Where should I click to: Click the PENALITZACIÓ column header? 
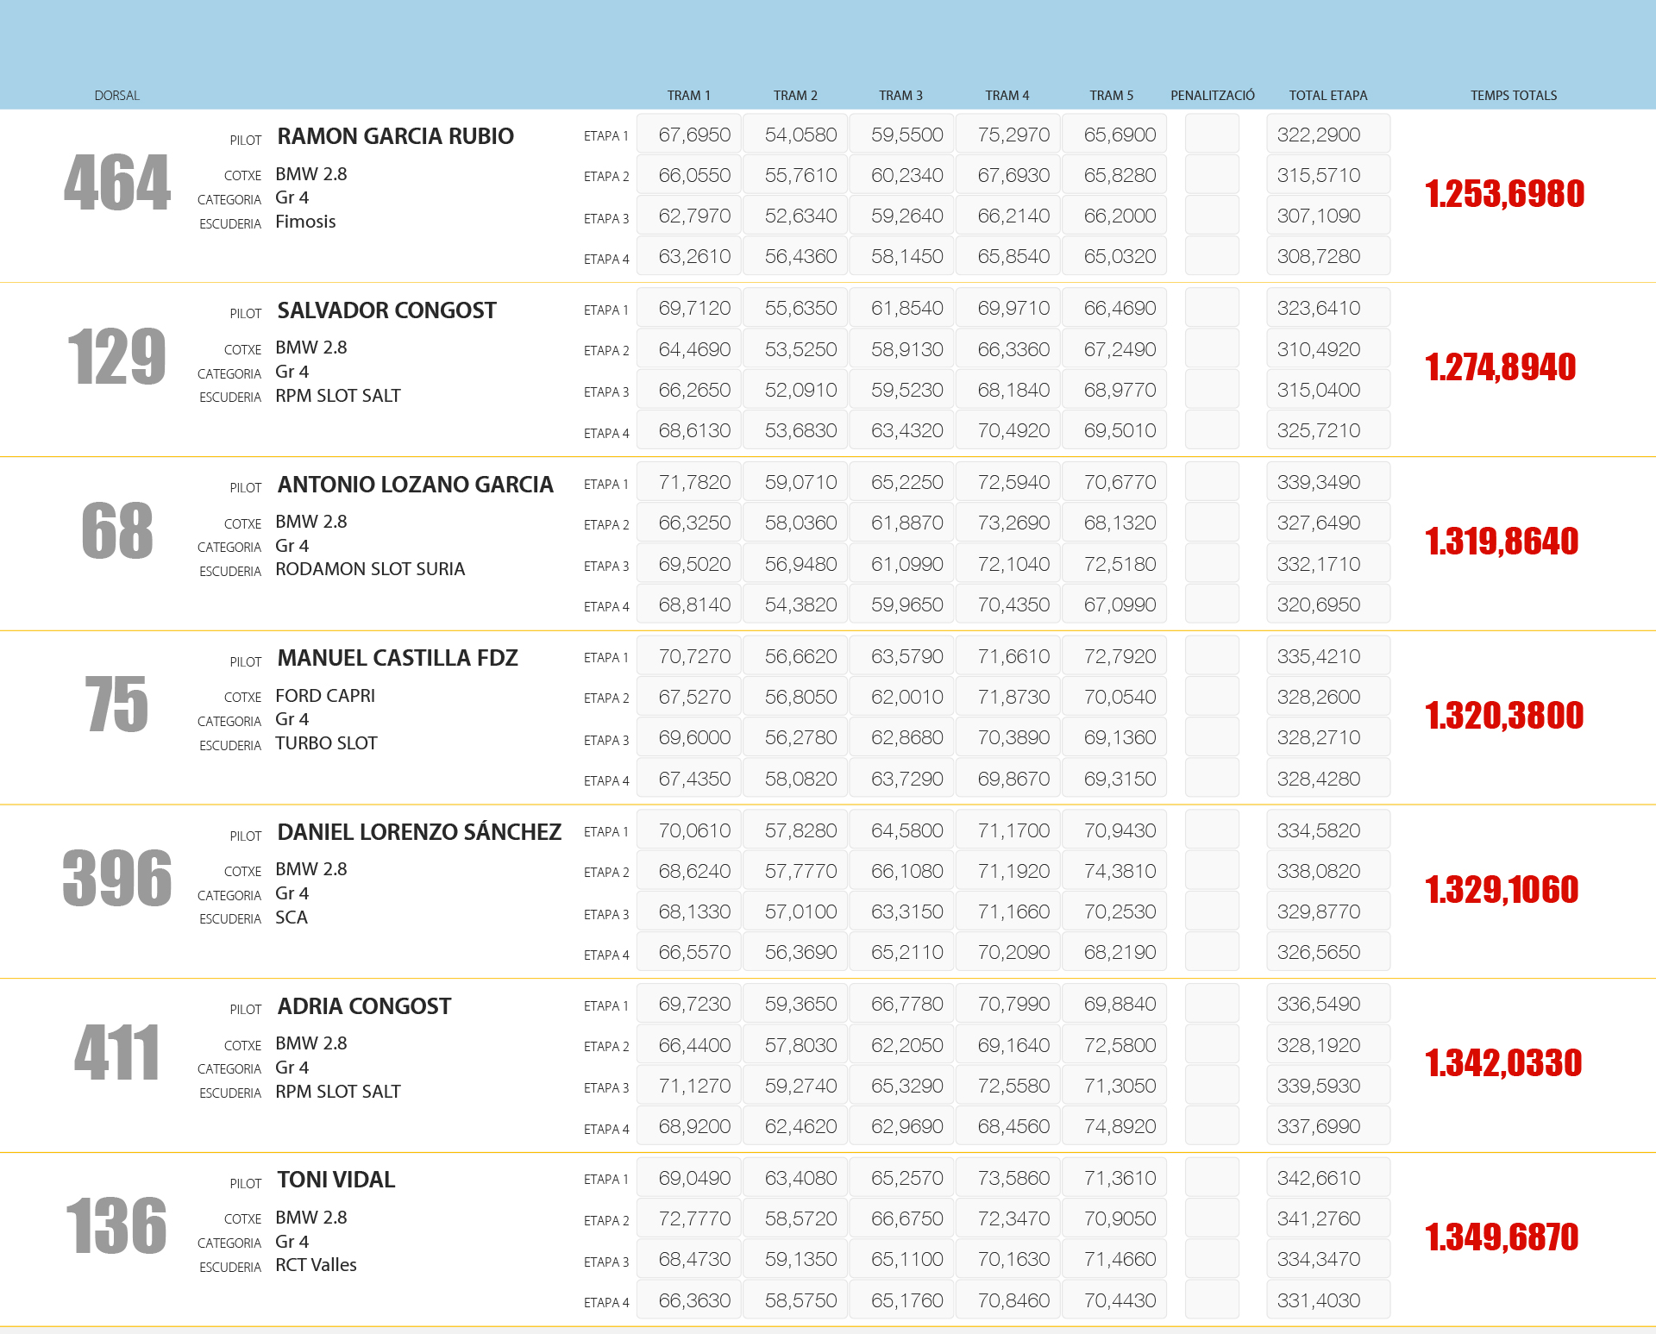coord(1212,96)
